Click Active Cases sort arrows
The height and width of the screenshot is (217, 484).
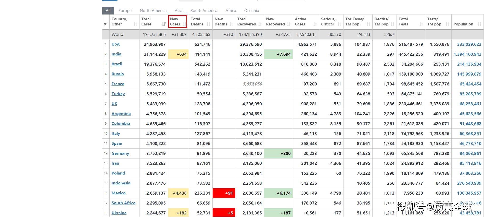[x=315, y=24]
